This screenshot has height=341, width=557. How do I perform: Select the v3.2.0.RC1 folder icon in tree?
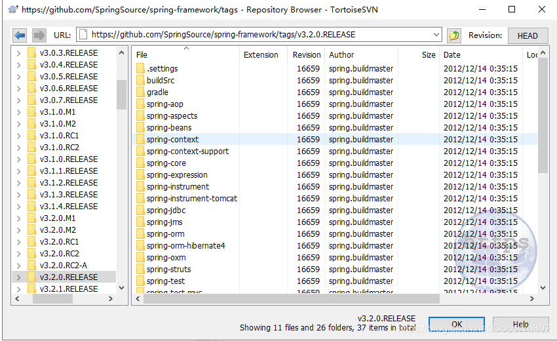pyautogui.click(x=31, y=242)
